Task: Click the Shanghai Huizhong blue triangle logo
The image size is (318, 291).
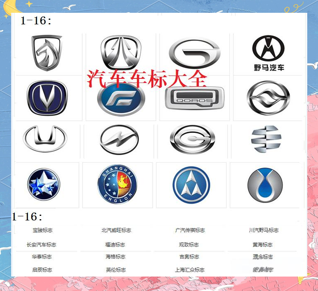Action: pyautogui.click(x=191, y=185)
